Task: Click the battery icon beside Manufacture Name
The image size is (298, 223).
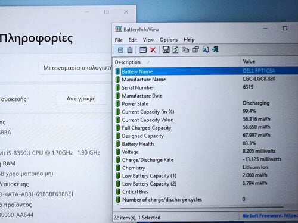Action: 118,80
